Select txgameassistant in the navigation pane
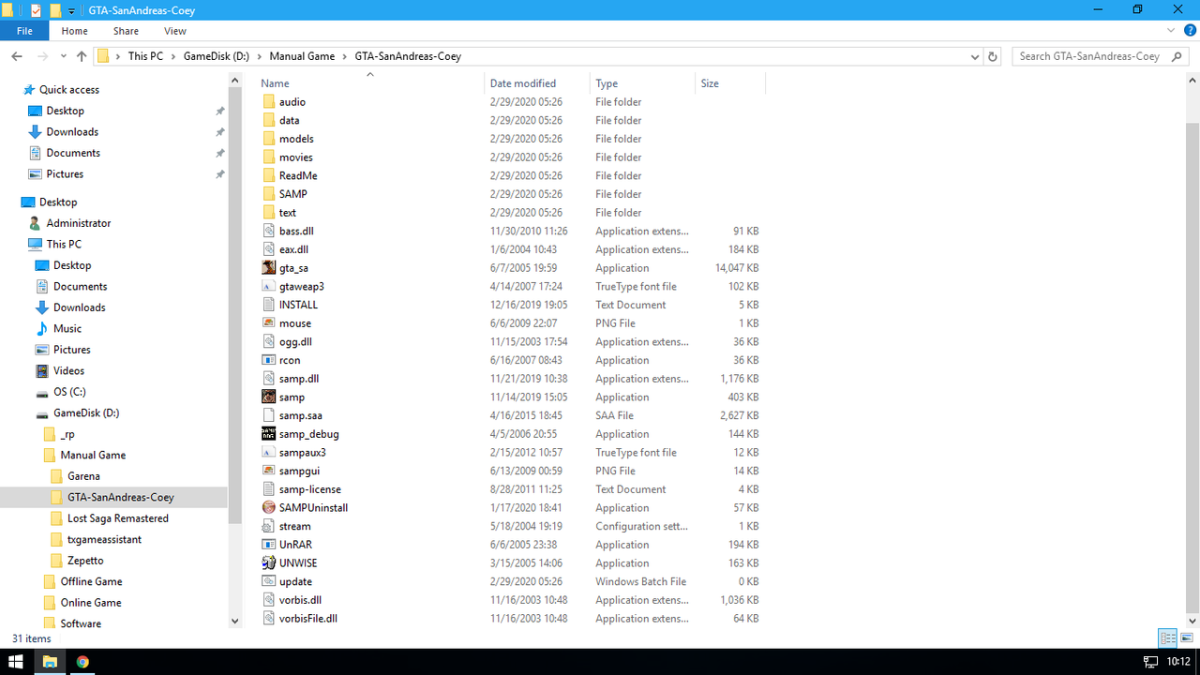 (104, 540)
